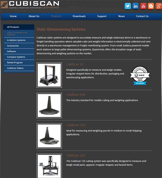Click the CubiScan 25 product image
Image resolution: width=162 pixels, height=178 pixels.
(49, 75)
